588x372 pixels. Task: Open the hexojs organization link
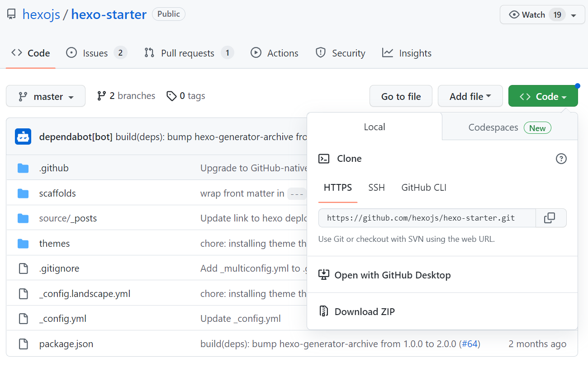tap(41, 14)
